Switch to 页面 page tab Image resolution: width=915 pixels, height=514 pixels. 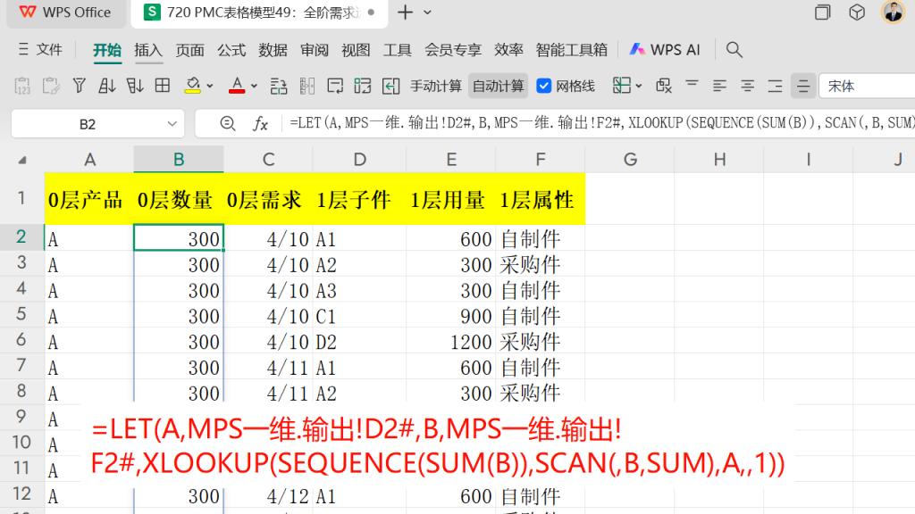click(189, 50)
